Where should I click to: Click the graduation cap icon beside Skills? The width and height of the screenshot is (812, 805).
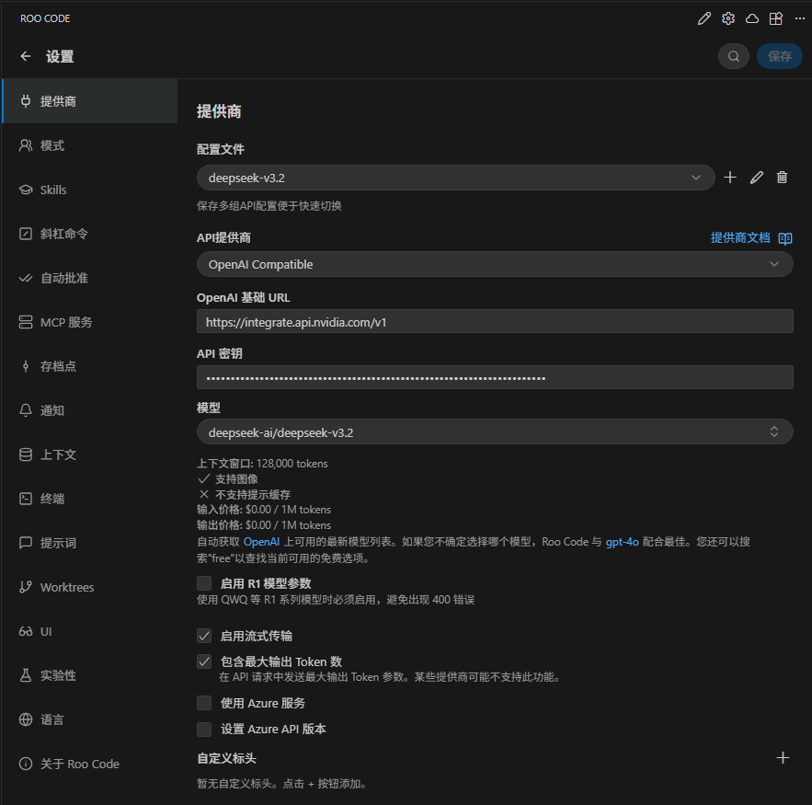click(26, 190)
